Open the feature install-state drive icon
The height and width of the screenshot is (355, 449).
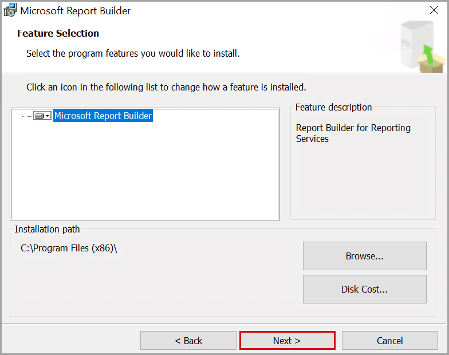(40, 116)
